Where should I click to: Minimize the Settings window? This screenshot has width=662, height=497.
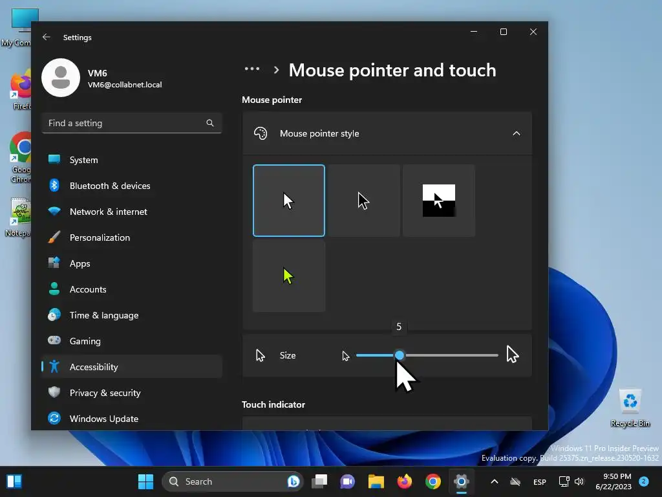(474, 32)
